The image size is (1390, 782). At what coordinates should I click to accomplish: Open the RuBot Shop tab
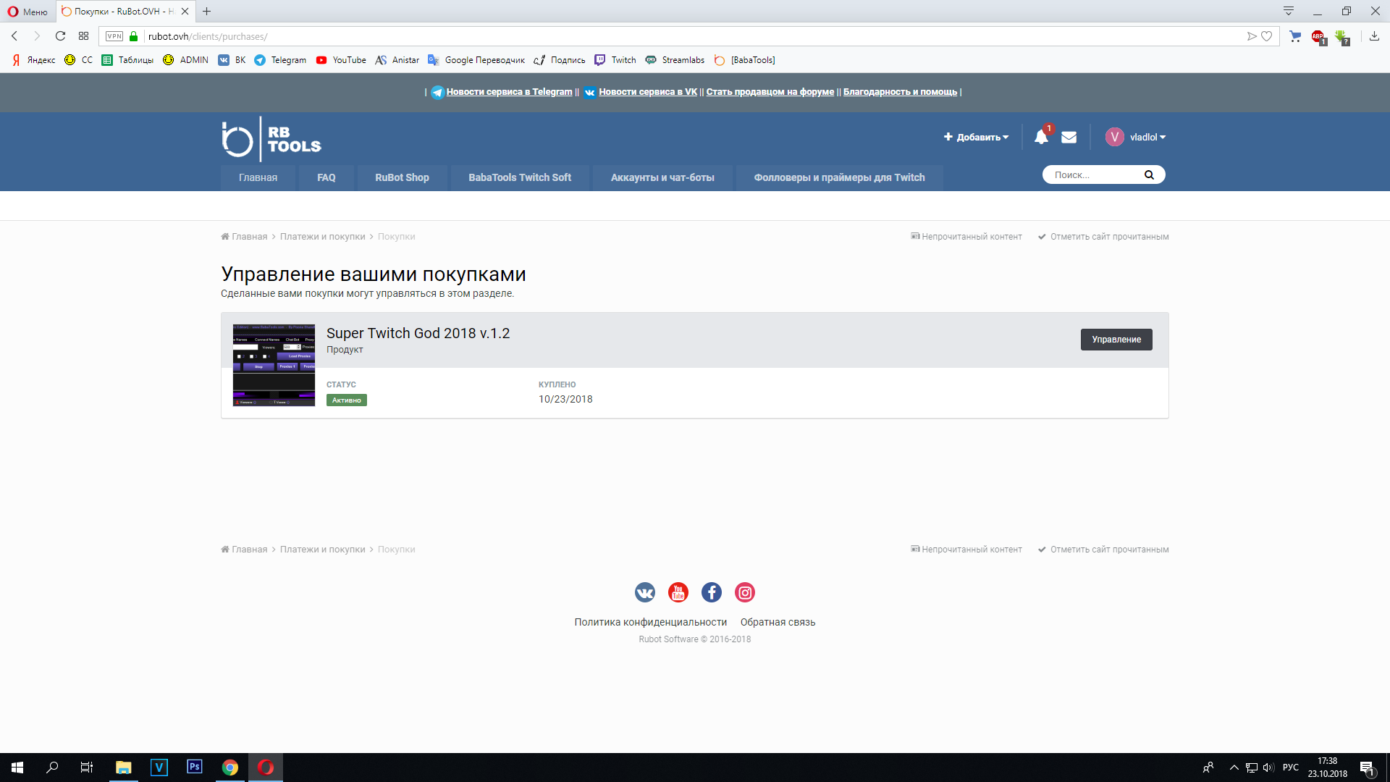[x=402, y=177]
